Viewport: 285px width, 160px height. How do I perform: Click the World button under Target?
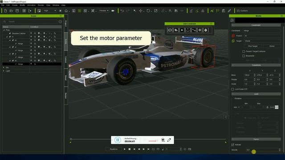[x=272, y=46]
